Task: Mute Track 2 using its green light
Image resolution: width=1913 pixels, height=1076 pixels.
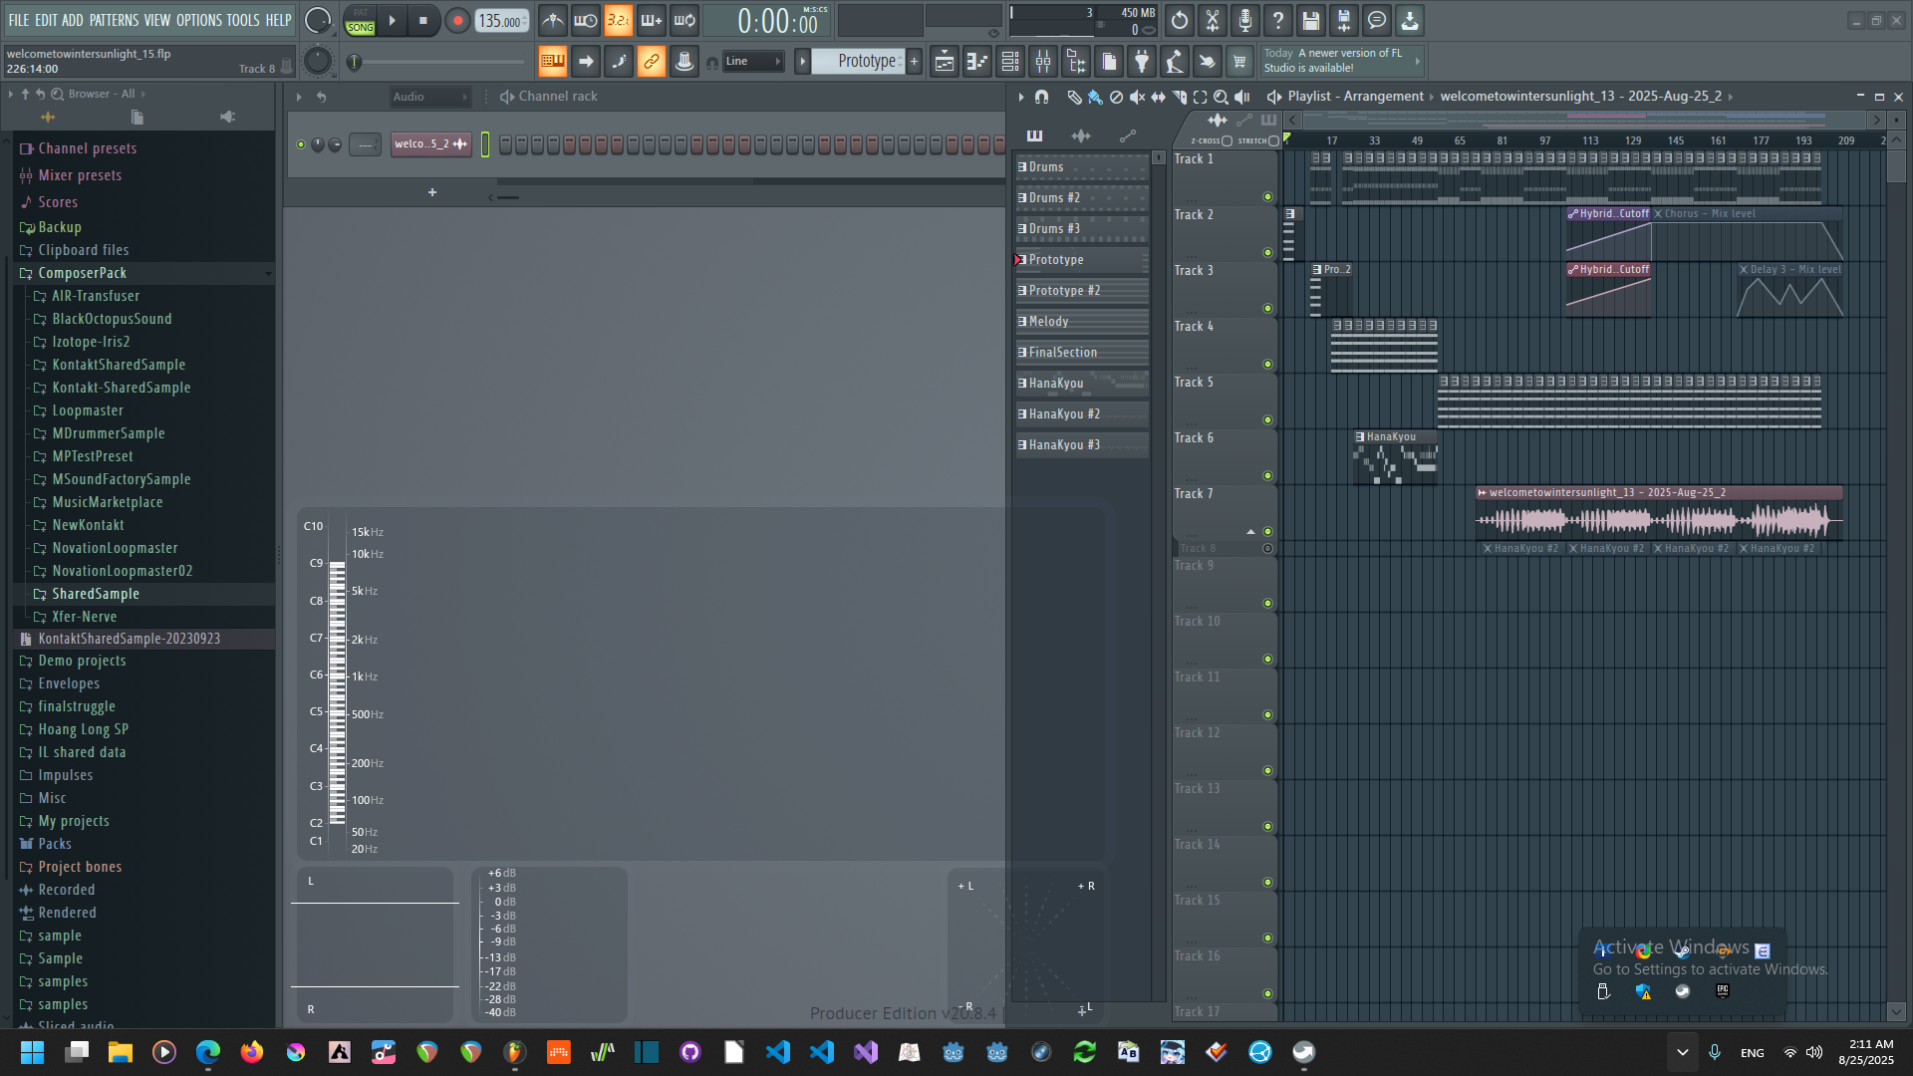Action: coord(1267,253)
